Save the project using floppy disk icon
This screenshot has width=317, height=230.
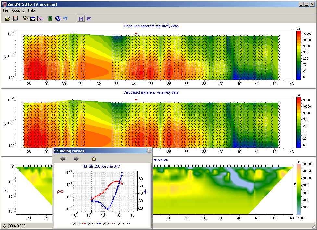click(15, 19)
